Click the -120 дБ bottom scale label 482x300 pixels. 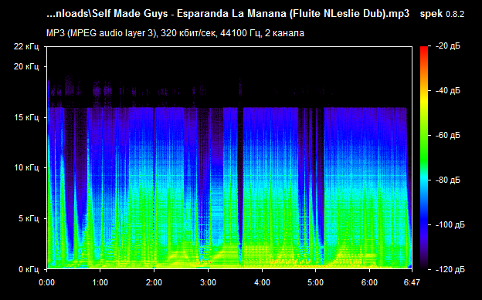point(450,269)
